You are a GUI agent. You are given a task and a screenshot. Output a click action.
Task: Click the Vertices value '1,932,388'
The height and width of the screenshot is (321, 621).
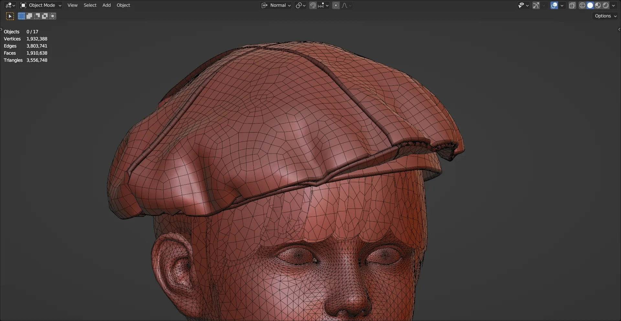(37, 39)
